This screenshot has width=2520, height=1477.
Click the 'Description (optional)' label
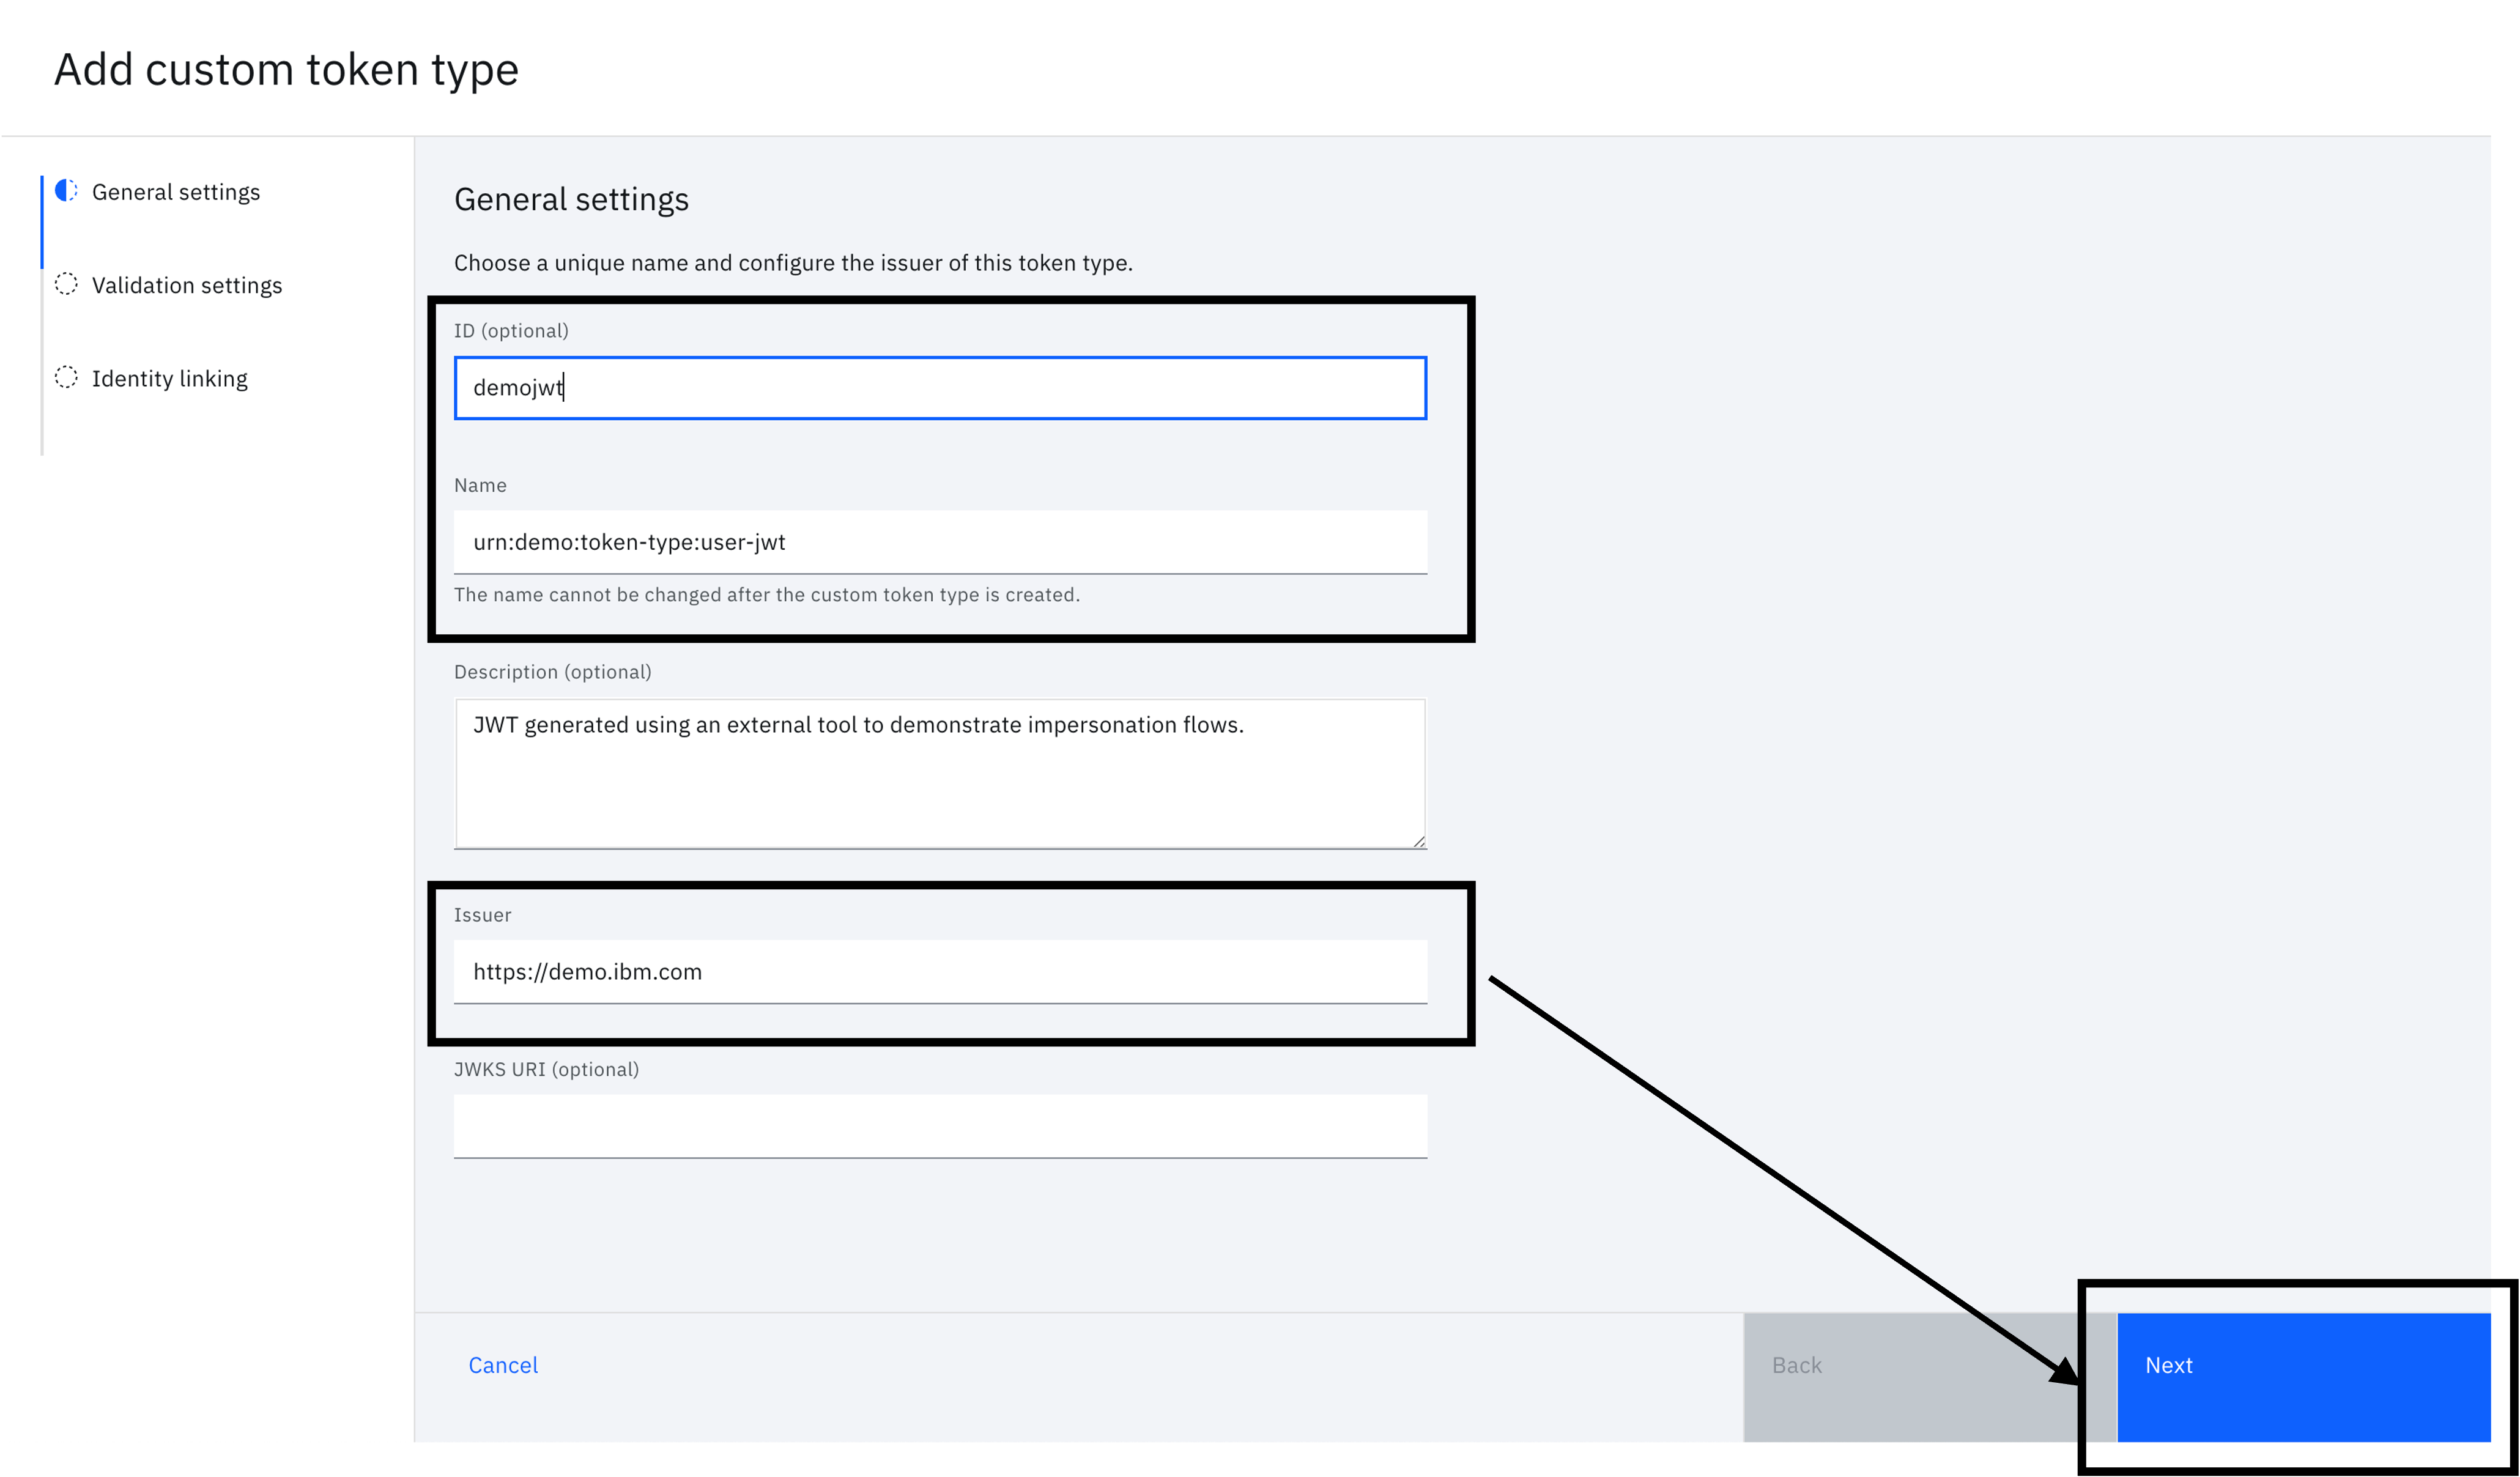point(552,672)
